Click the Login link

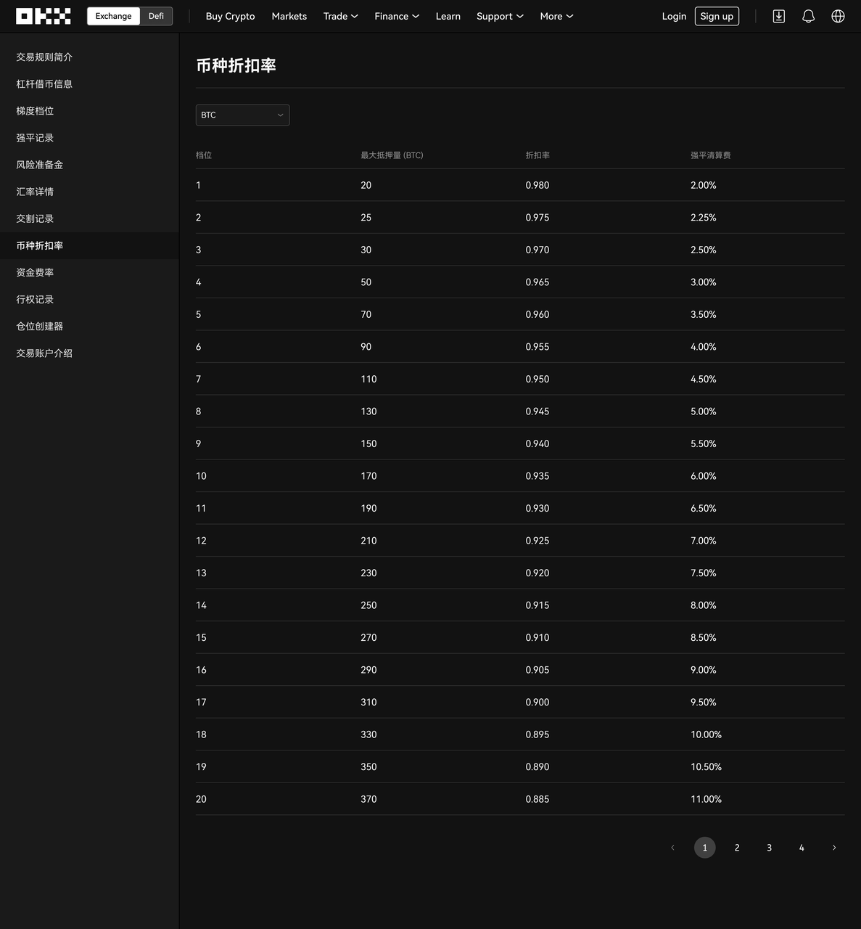point(674,16)
